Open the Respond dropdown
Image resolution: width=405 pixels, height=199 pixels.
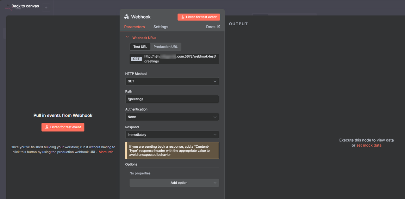[172, 134]
